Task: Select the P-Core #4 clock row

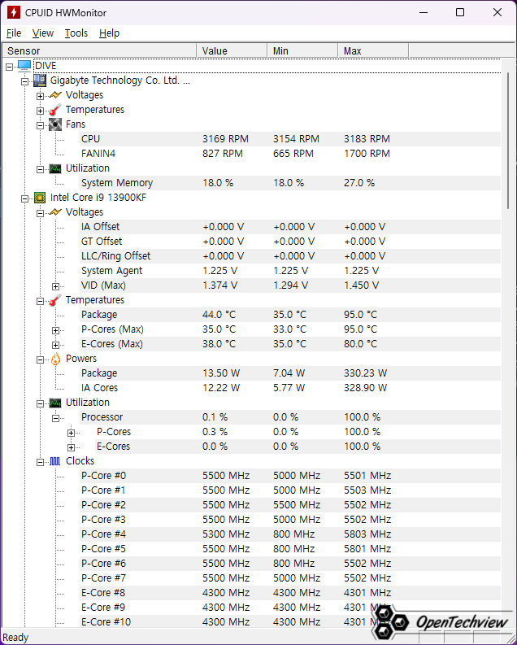Action: tap(290, 534)
